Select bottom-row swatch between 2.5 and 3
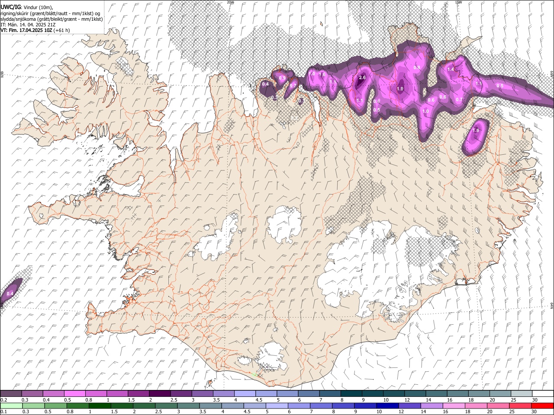The width and height of the screenshot is (554, 415). [x=166, y=406]
